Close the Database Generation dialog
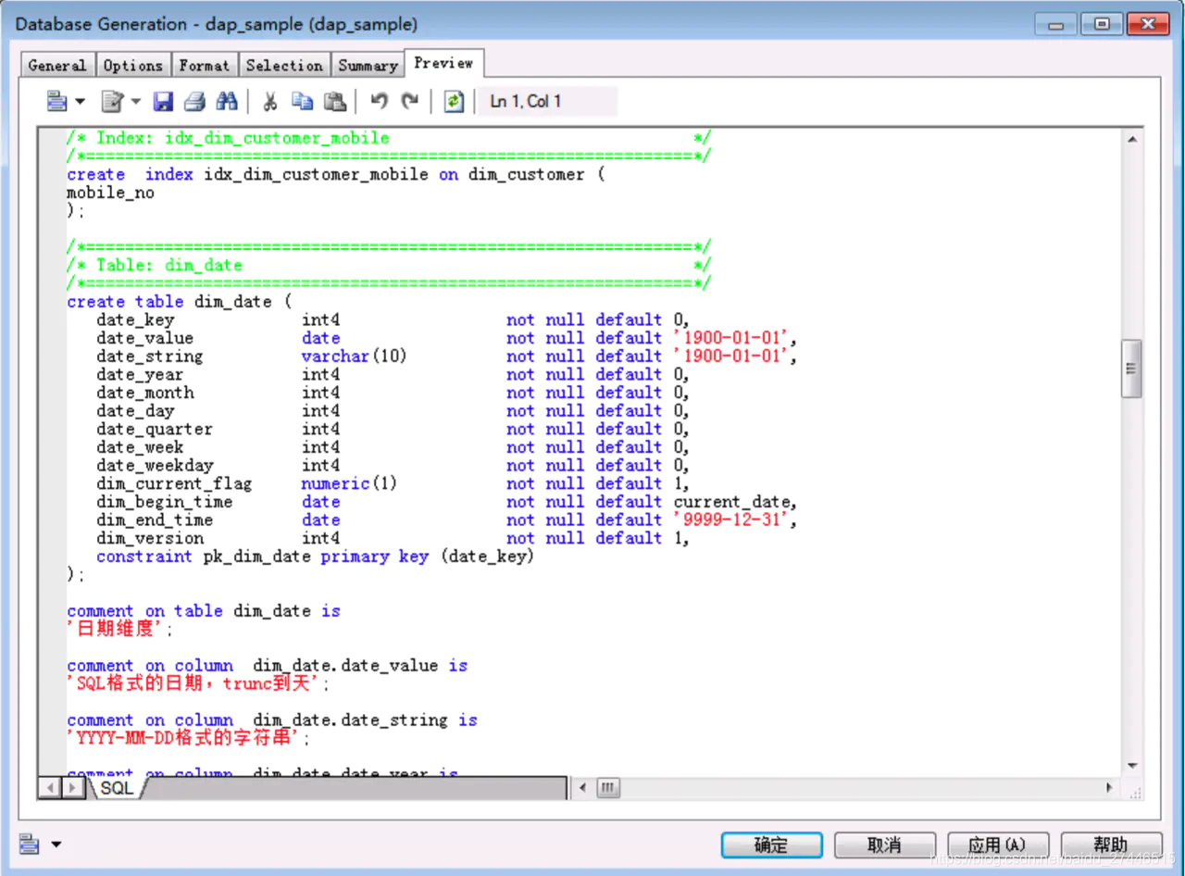This screenshot has width=1185, height=876. click(1149, 24)
